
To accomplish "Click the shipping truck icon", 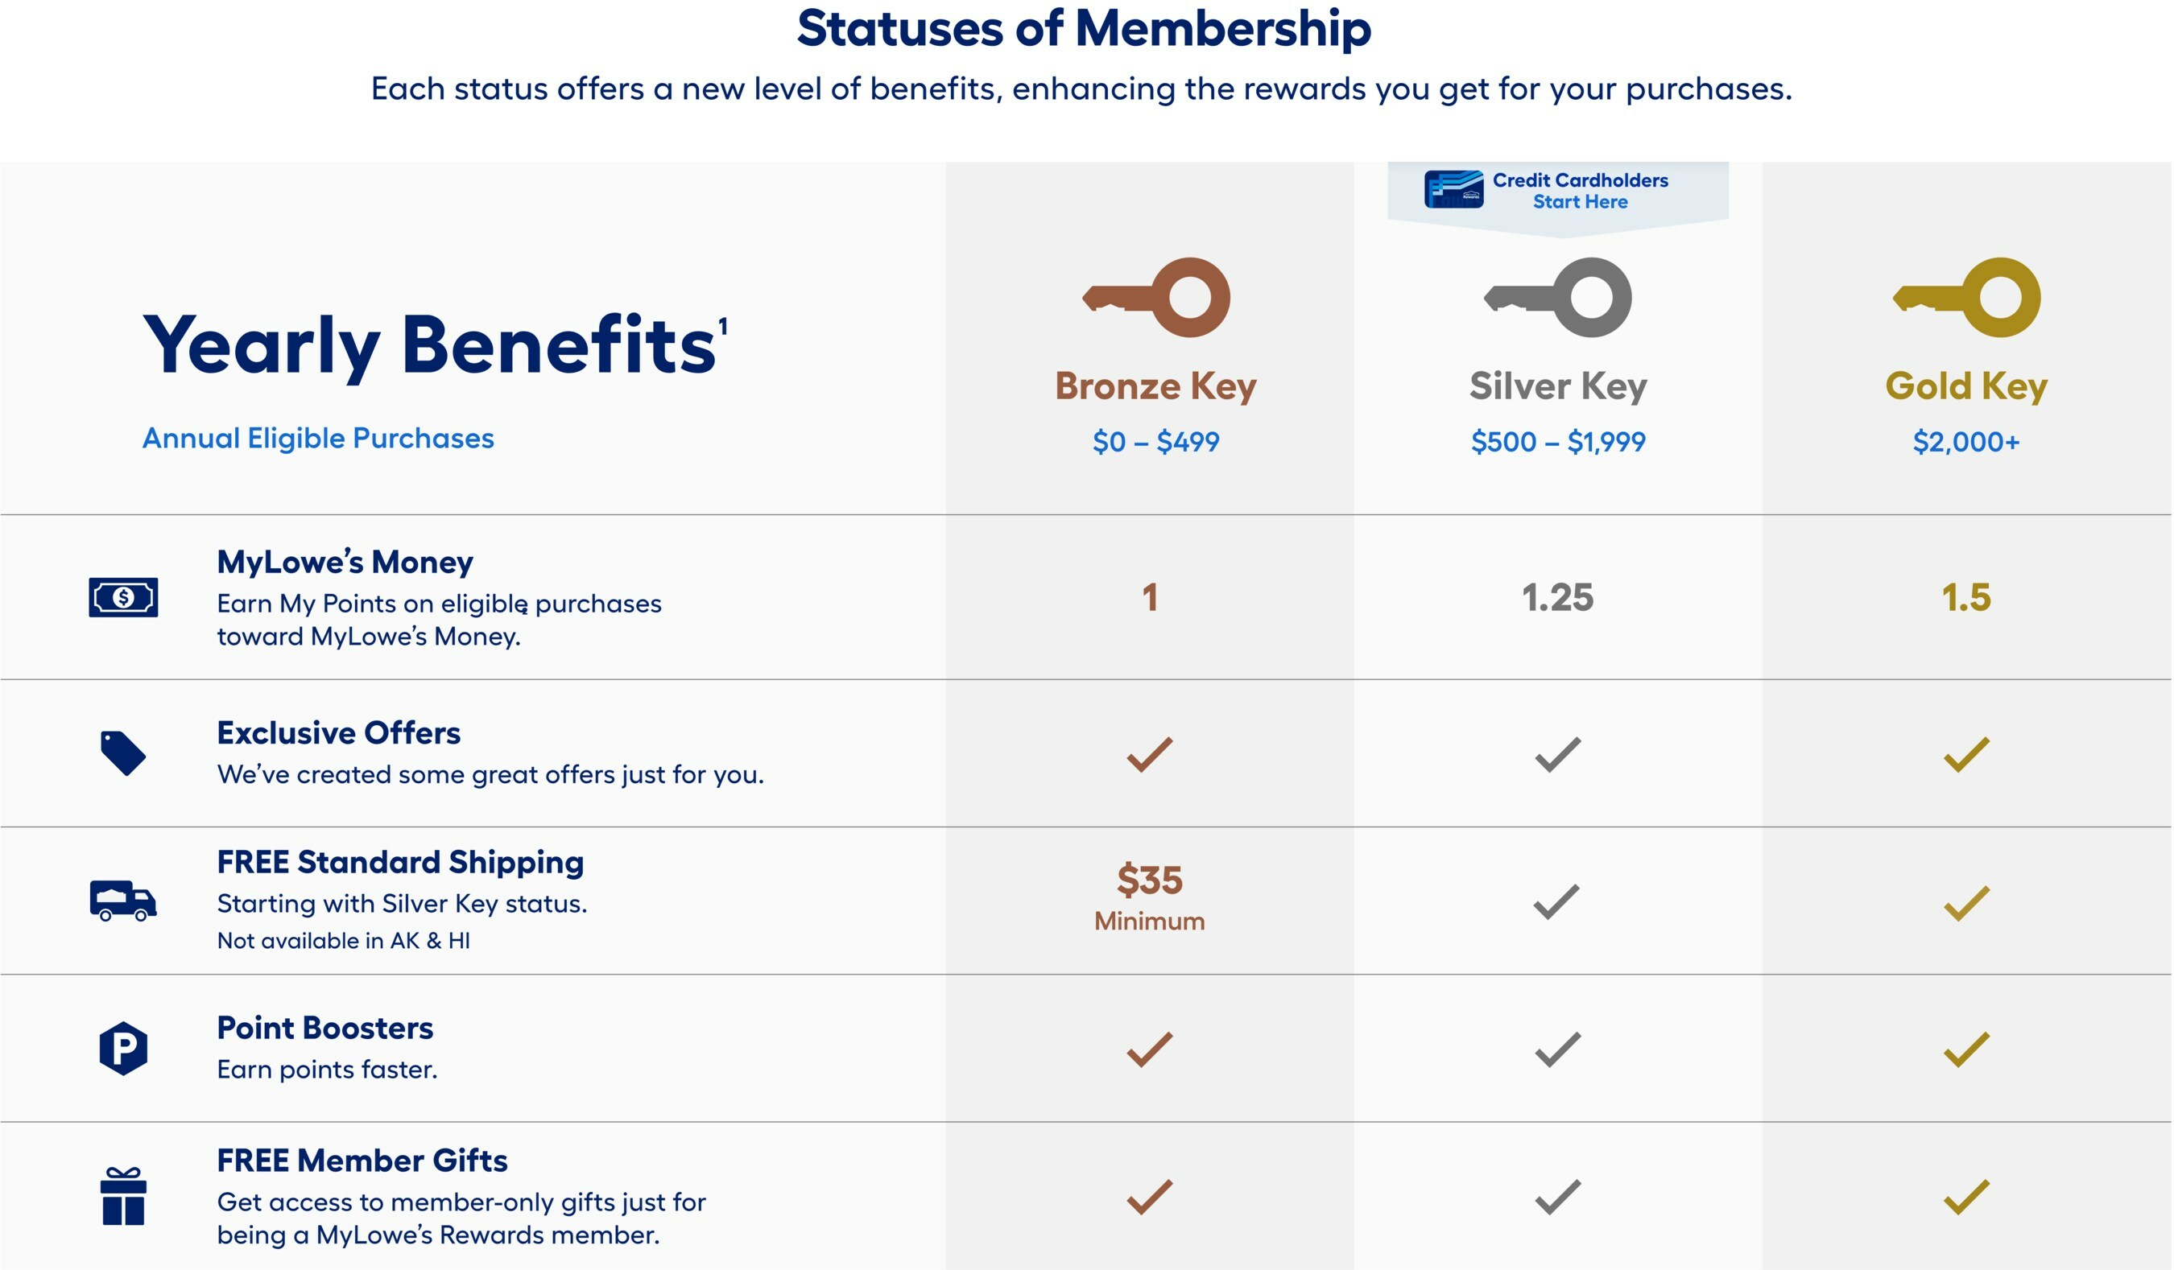I will click(123, 901).
